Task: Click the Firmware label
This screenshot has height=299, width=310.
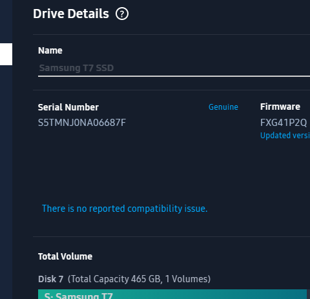Action: click(x=280, y=107)
